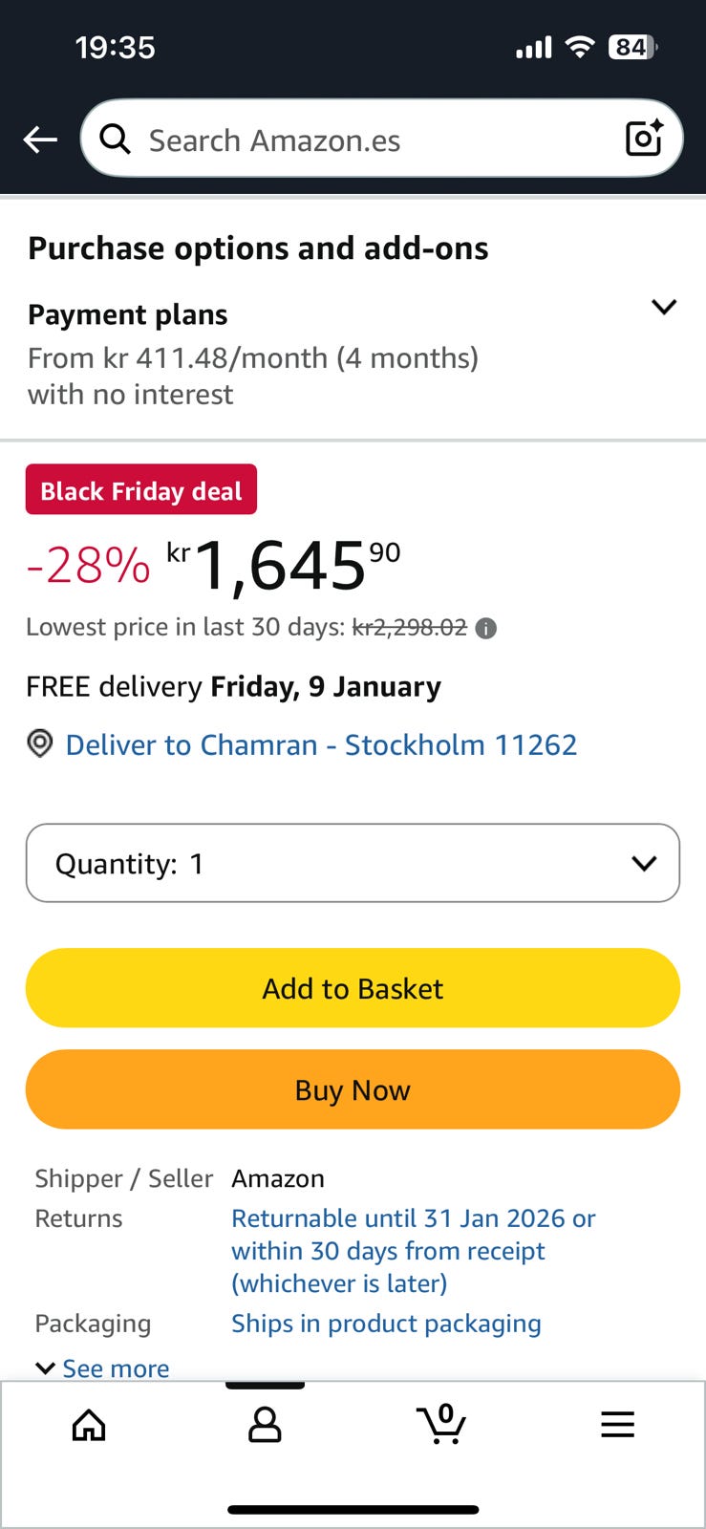Expand See more seller details
706x1529 pixels.
pos(103,1368)
